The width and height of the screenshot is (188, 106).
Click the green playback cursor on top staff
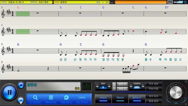pyautogui.click(x=23, y=14)
